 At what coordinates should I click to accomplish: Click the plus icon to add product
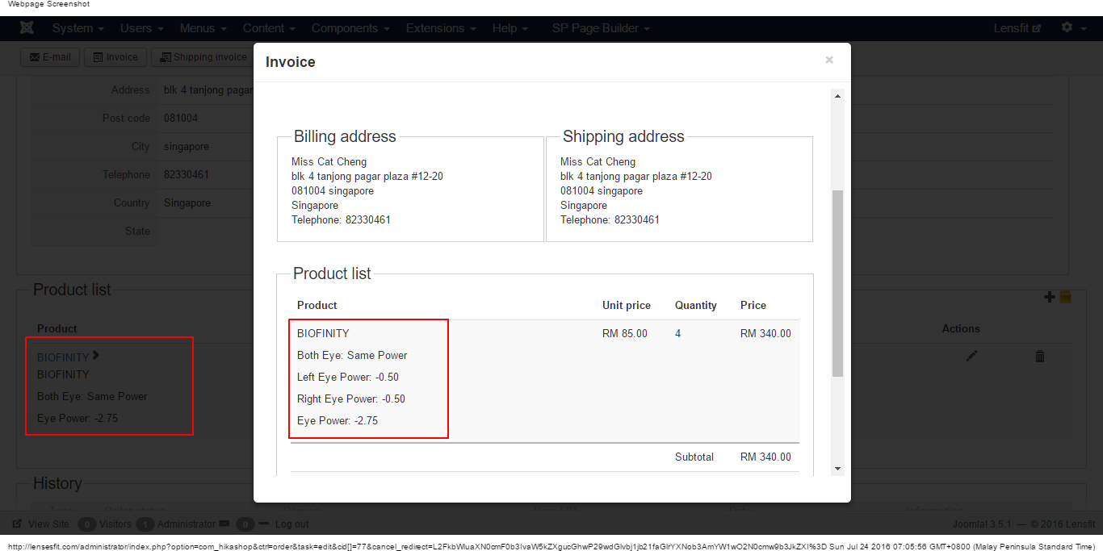[1050, 297]
